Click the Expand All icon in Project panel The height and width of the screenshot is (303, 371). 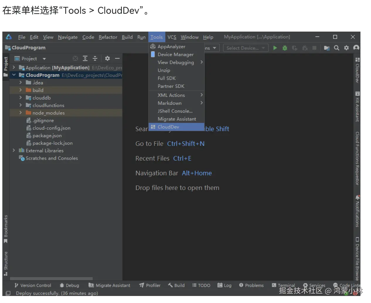[x=85, y=58]
